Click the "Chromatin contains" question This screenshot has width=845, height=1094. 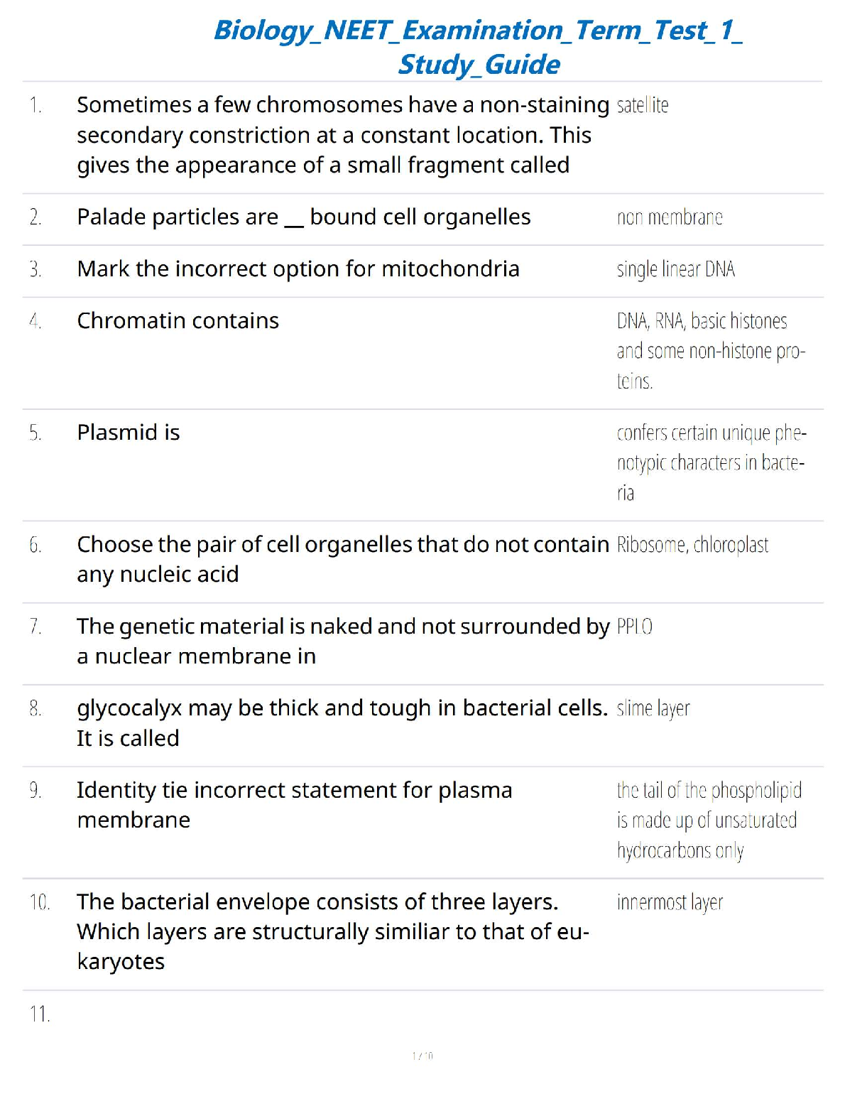[x=178, y=321]
